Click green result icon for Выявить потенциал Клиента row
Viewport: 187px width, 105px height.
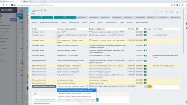[146, 50]
